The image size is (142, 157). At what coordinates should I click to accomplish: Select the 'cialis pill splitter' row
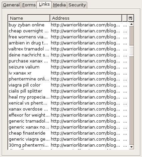(69, 91)
